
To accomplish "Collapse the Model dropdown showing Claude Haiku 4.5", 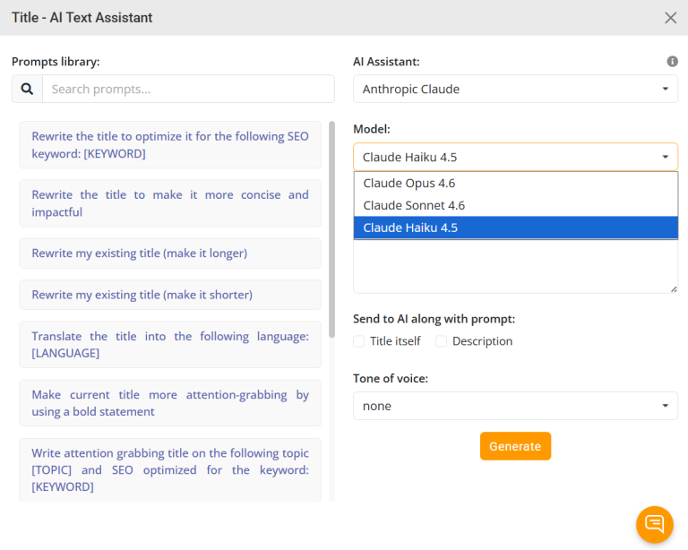I will 515,157.
